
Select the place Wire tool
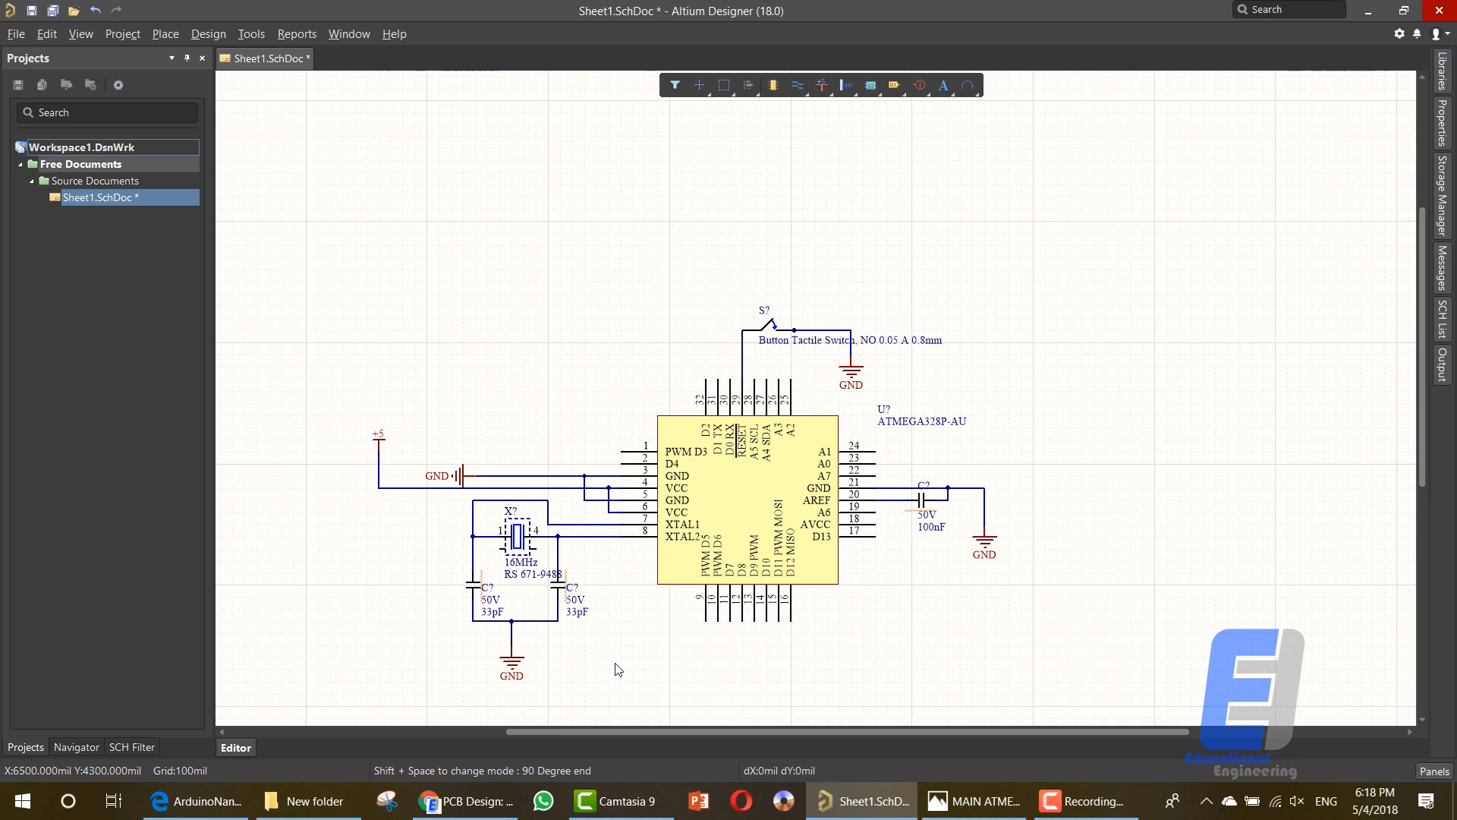(798, 85)
